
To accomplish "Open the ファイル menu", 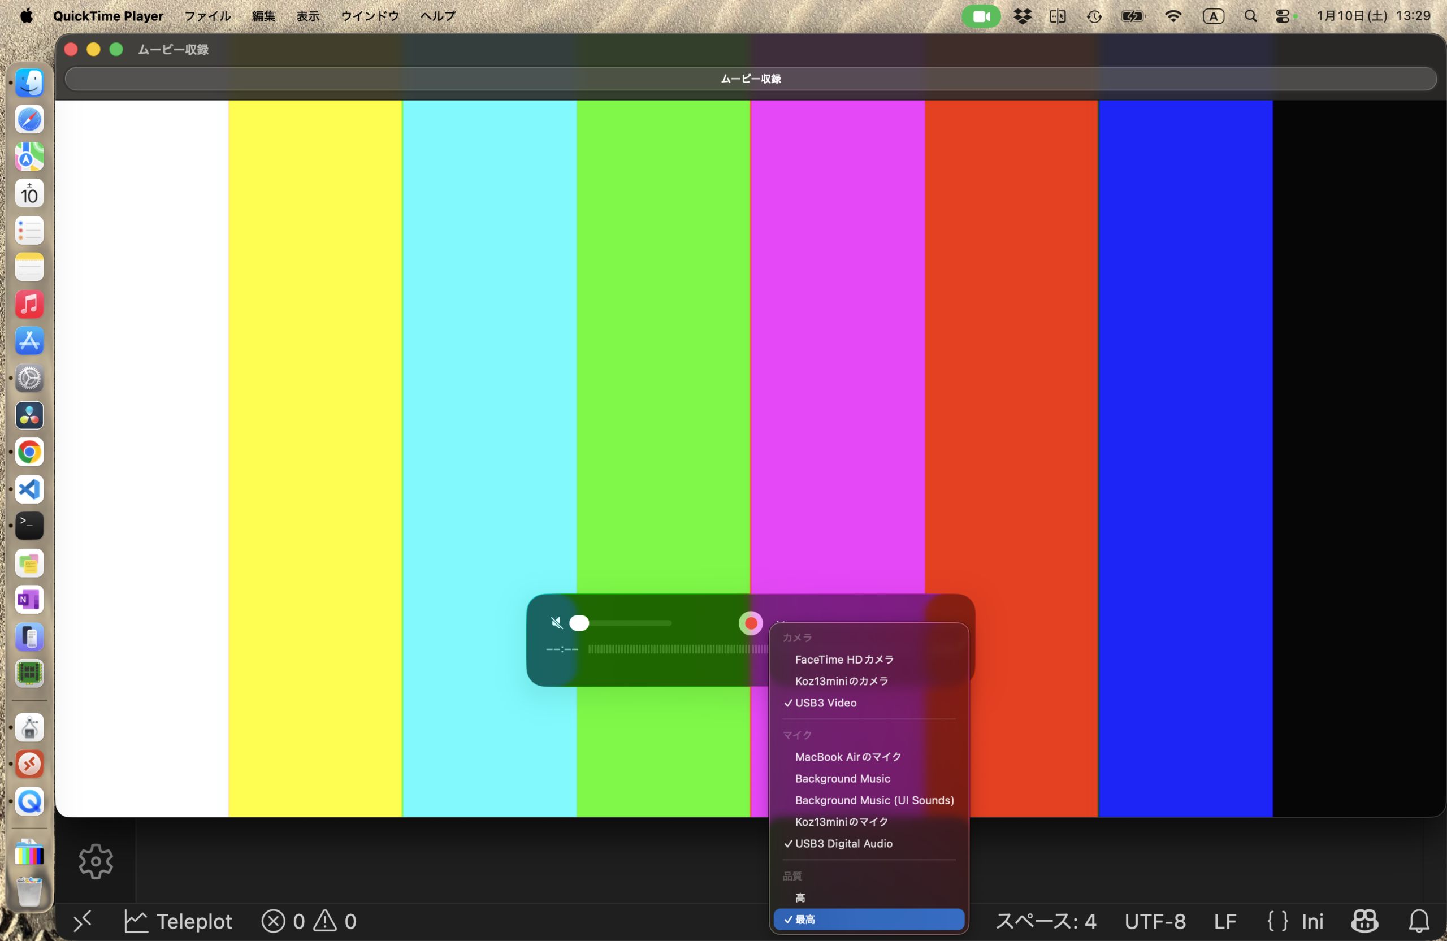I will (x=207, y=16).
